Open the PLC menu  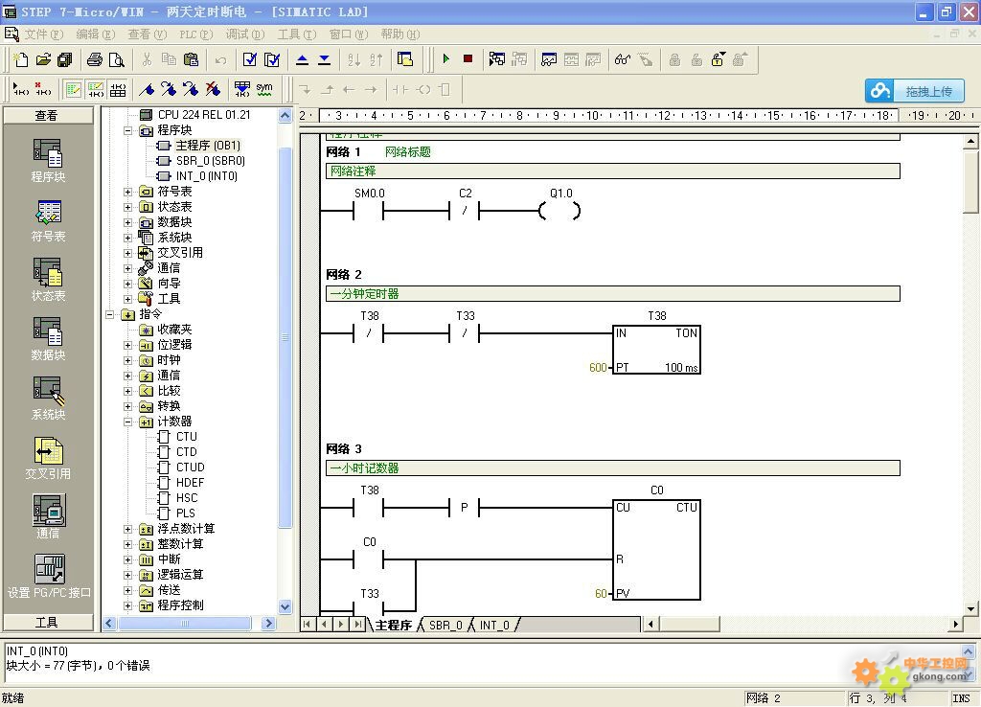click(195, 34)
